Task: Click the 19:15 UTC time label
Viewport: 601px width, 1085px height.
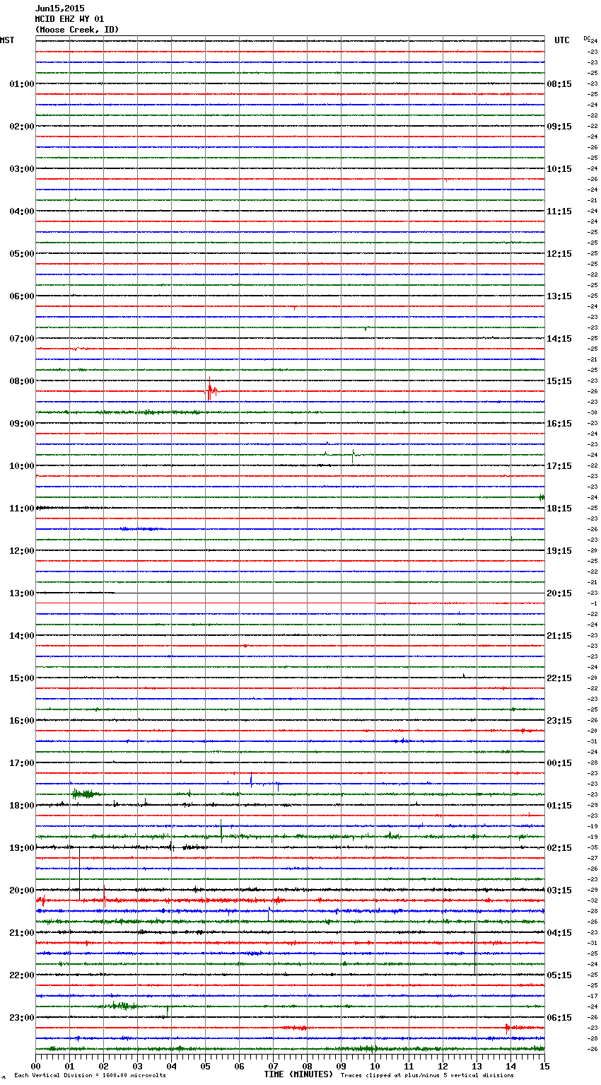Action: 559,551
